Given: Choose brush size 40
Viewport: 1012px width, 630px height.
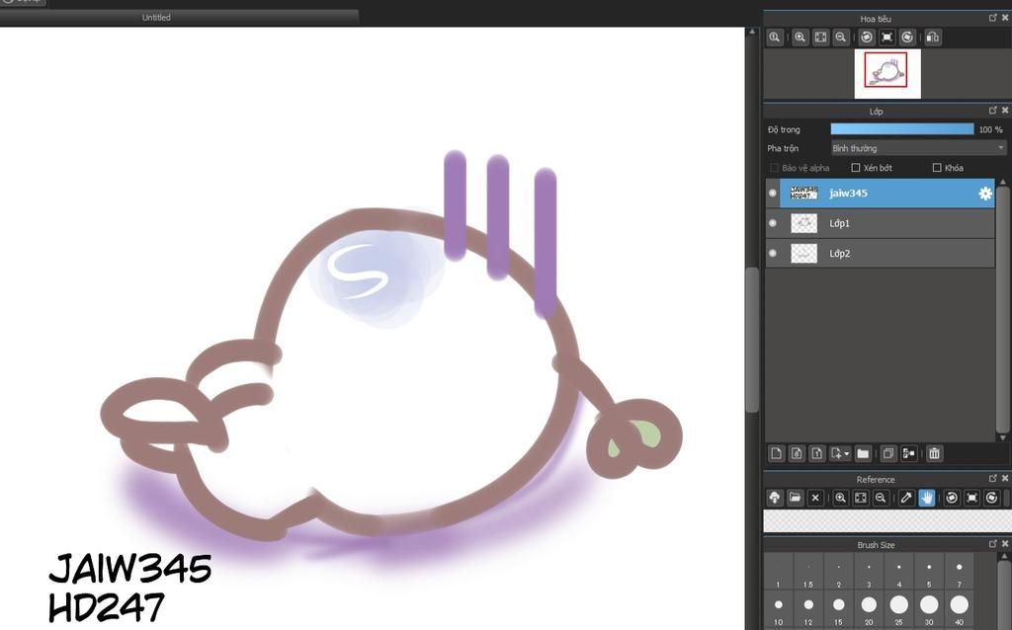Looking at the screenshot, I should click(959, 609).
